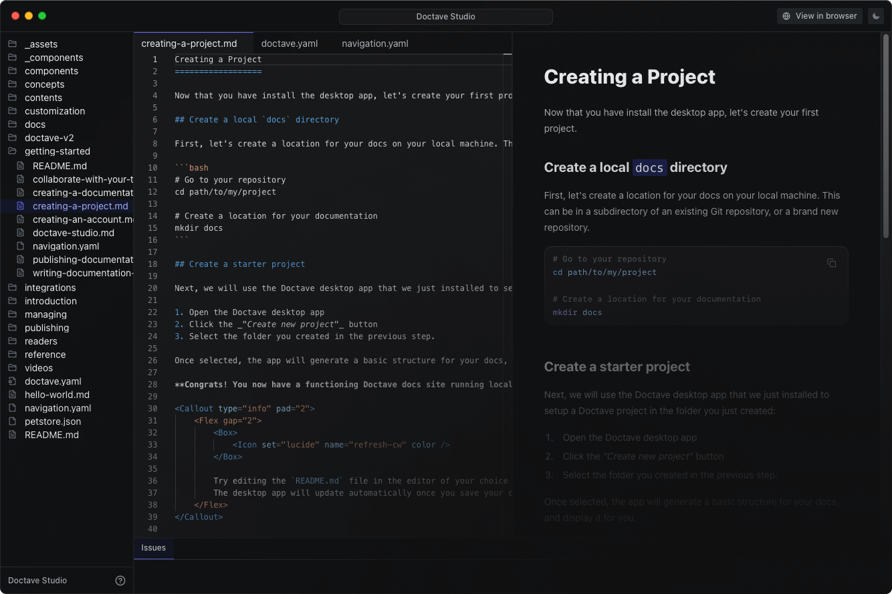Click line number 30 in the gutter
The height and width of the screenshot is (594, 892).
tap(152, 409)
